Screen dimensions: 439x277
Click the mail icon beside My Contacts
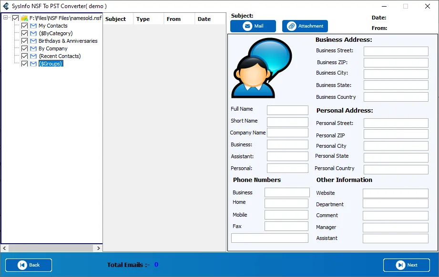(33, 26)
